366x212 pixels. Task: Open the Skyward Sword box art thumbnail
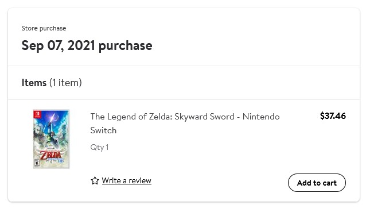coord(52,139)
